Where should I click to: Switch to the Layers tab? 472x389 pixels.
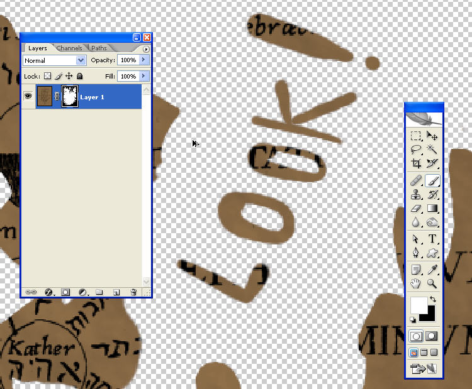click(38, 48)
